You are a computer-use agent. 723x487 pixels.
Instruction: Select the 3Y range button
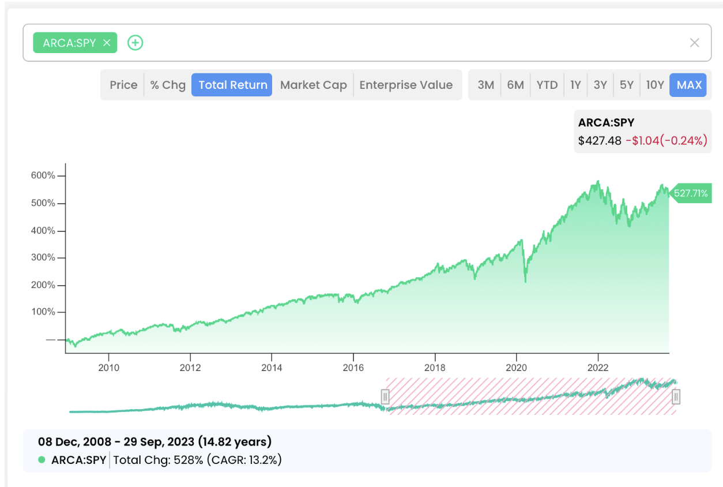click(600, 85)
